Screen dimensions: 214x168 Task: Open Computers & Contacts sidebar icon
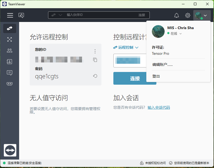(x=10, y=62)
